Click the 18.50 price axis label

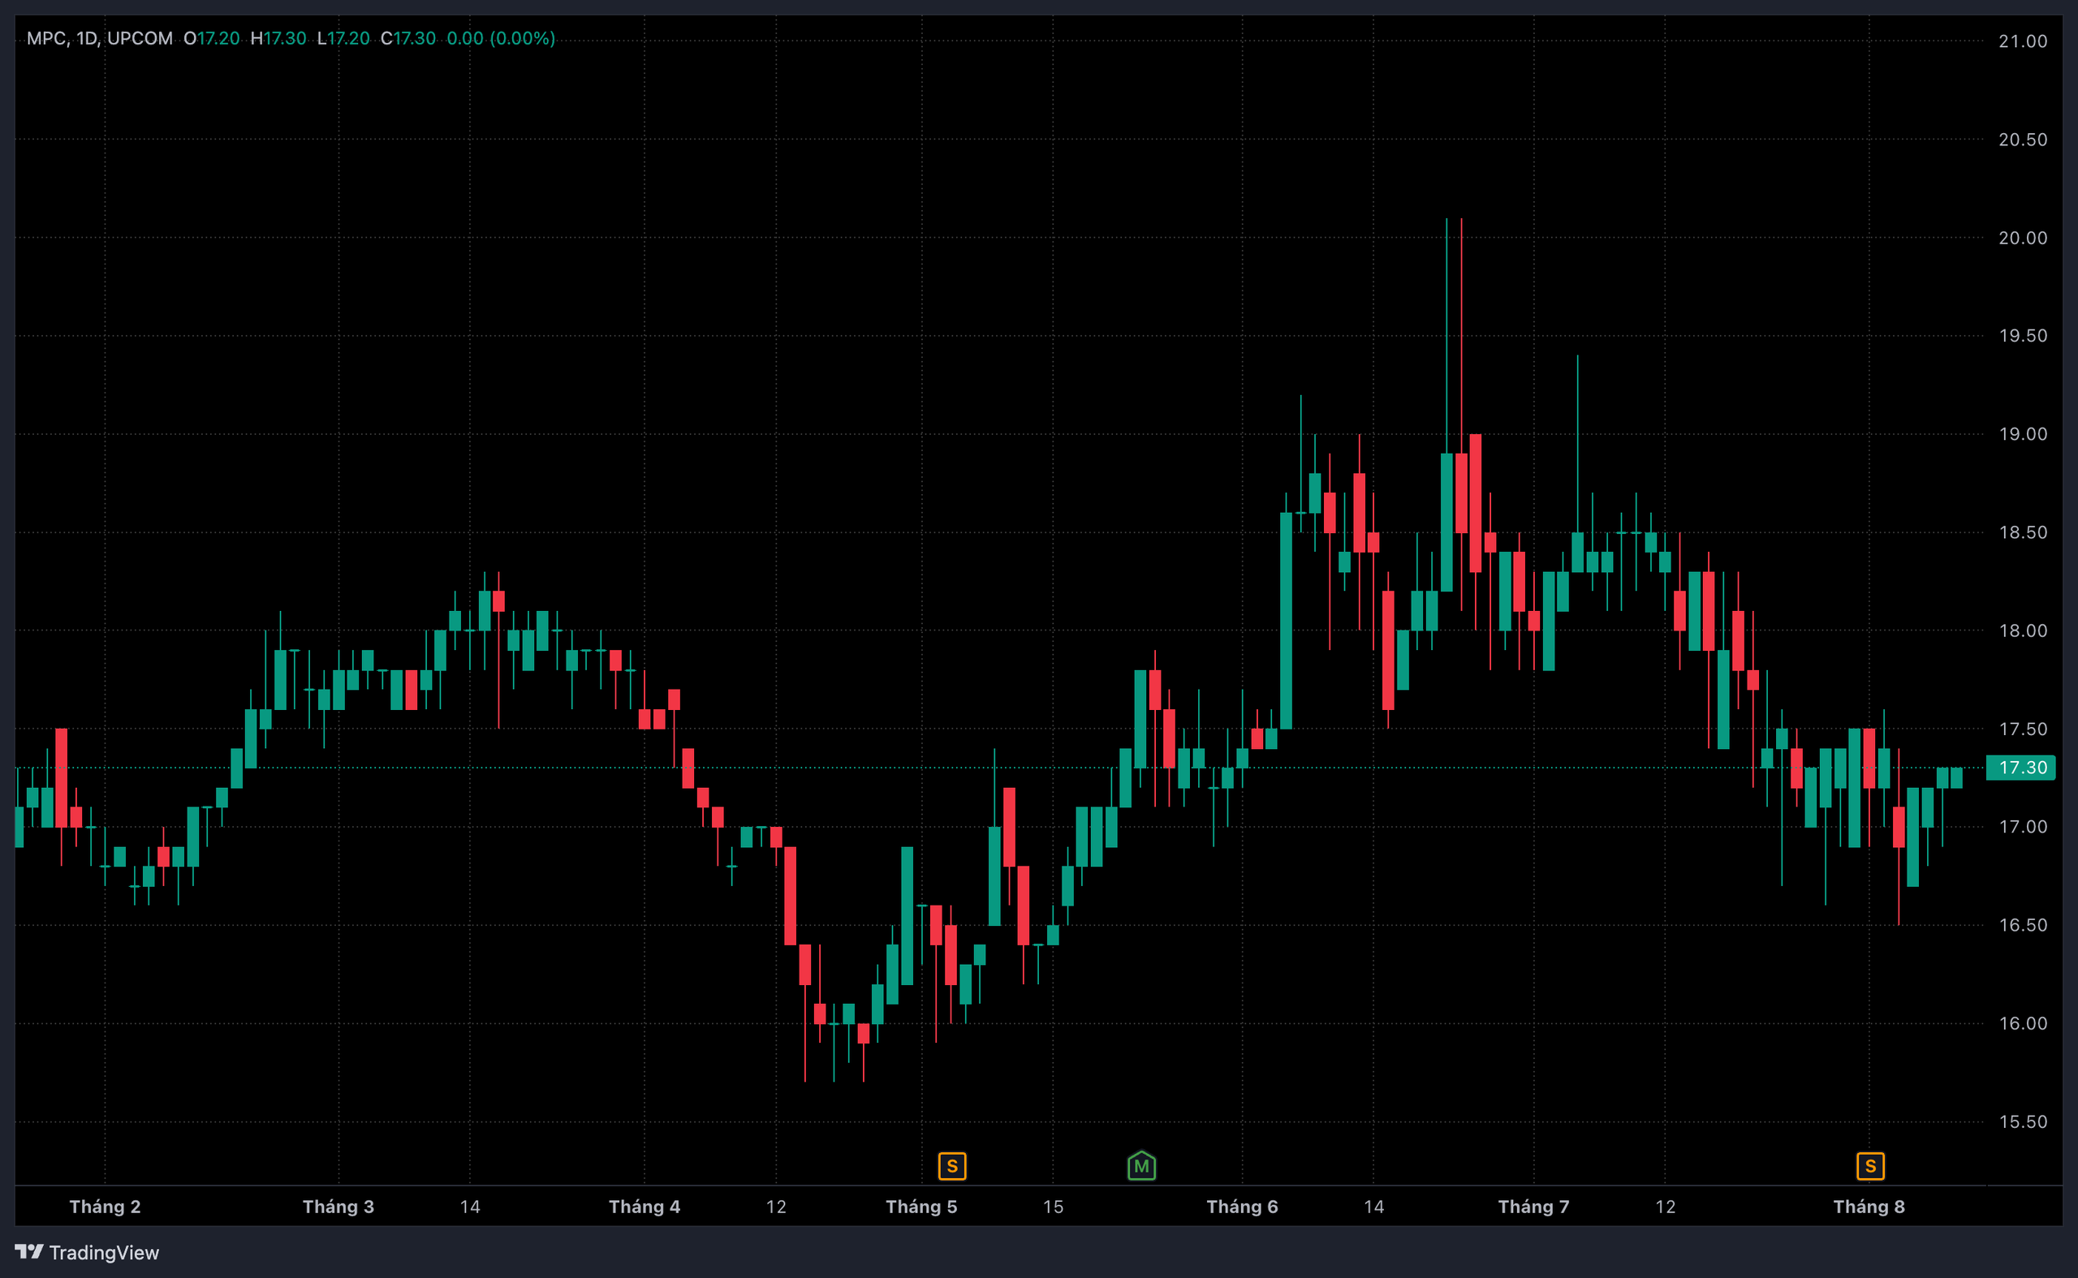[x=2022, y=532]
